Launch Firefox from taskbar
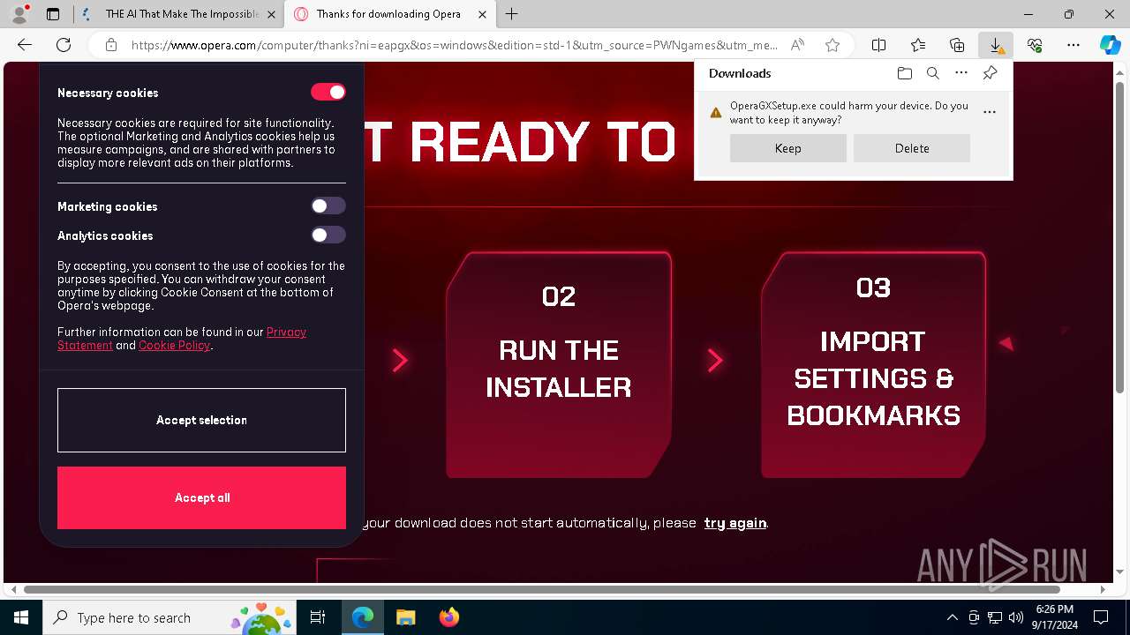 tap(448, 617)
